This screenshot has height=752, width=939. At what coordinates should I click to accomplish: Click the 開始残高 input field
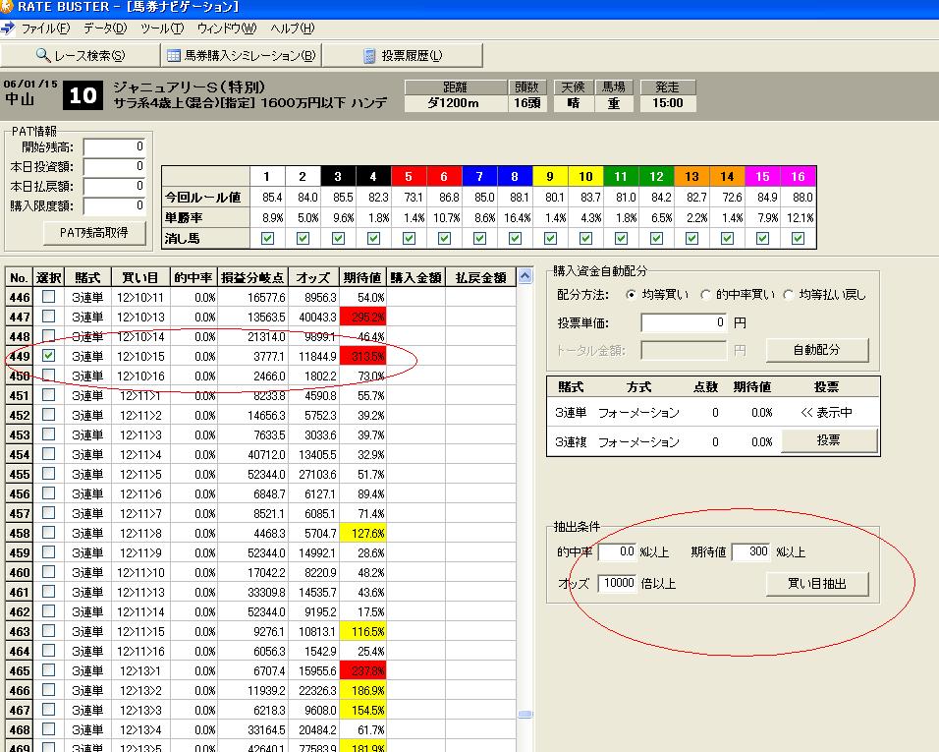click(x=114, y=146)
